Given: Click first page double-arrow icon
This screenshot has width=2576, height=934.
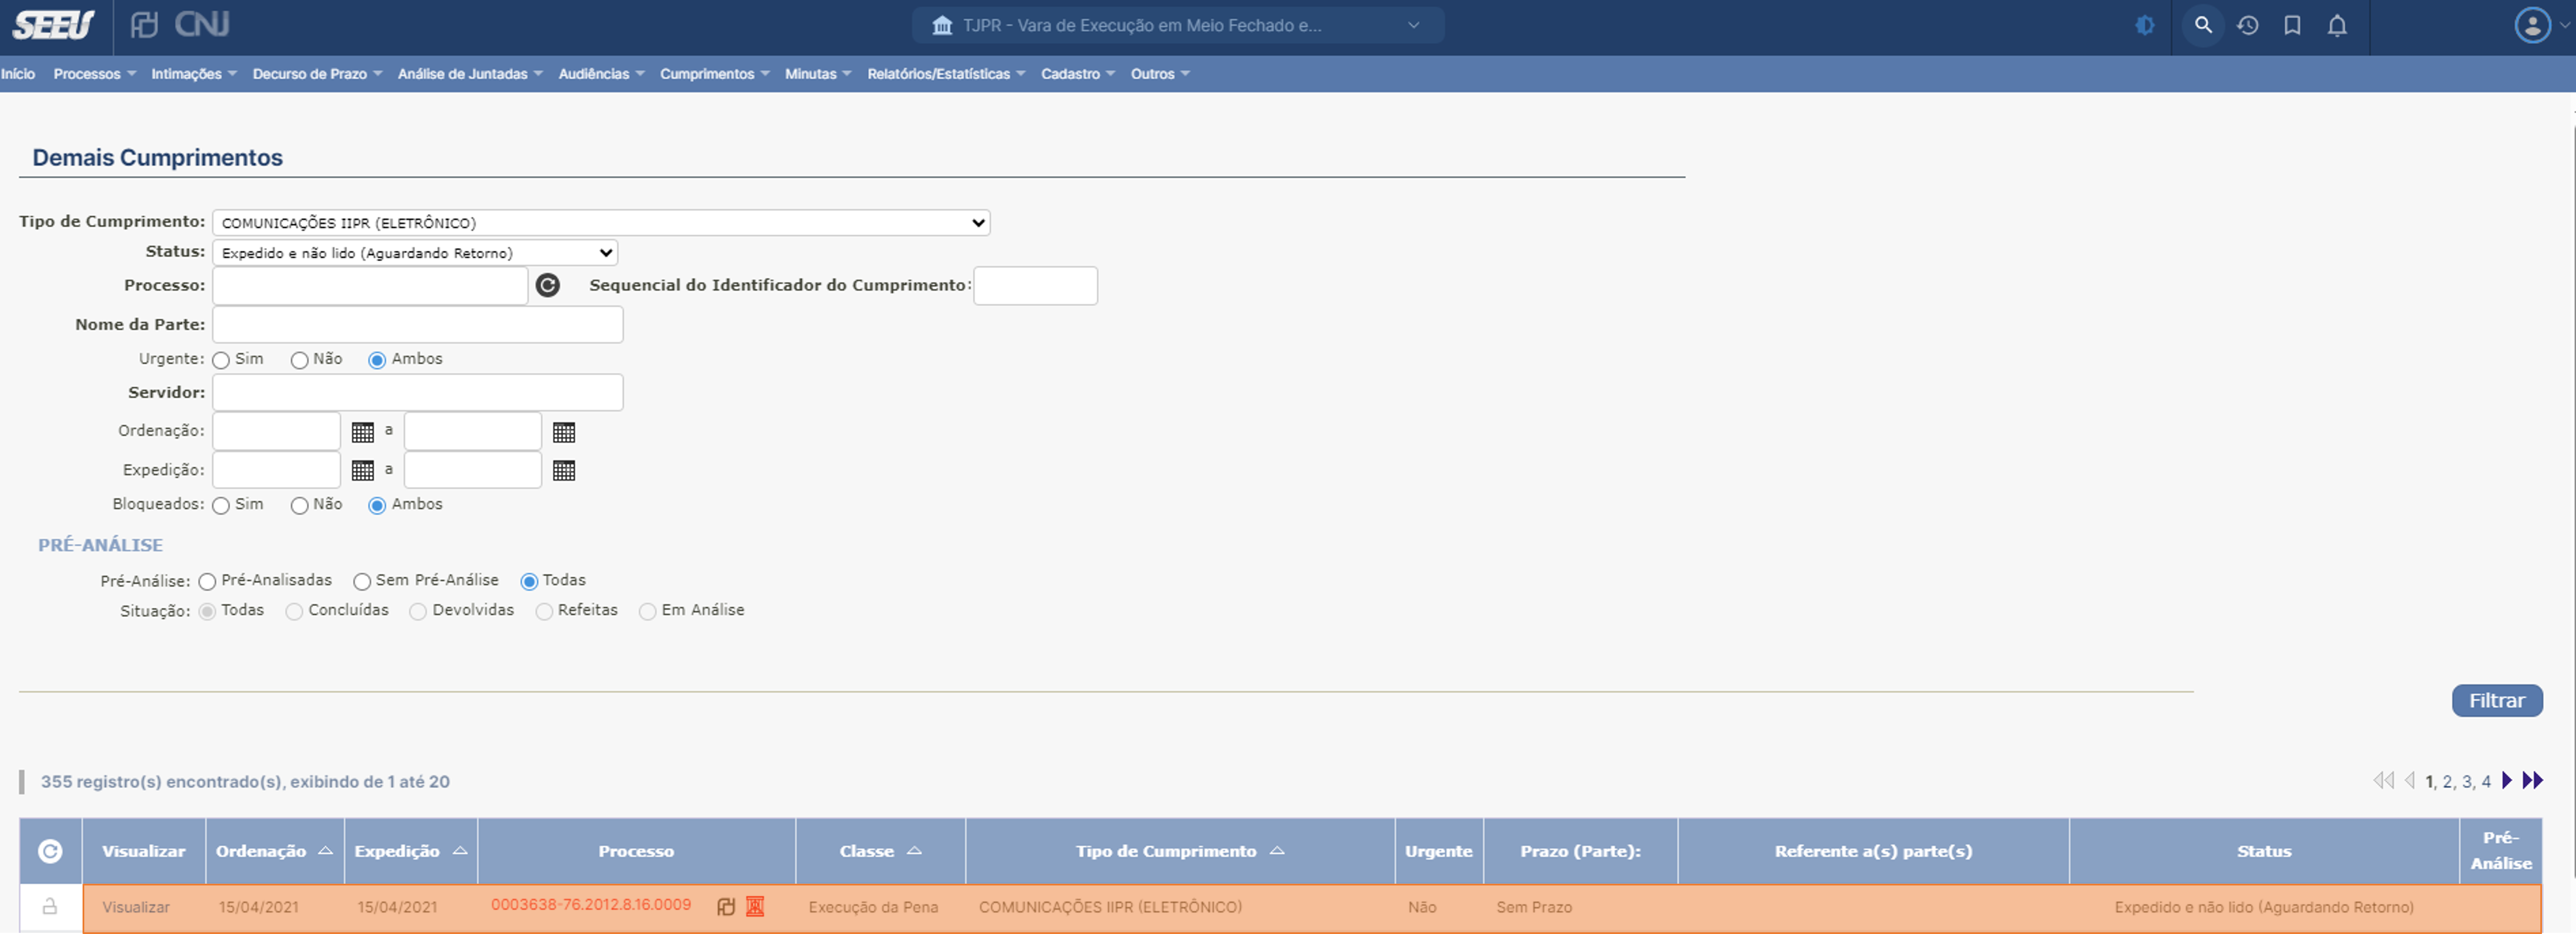Looking at the screenshot, I should click(2384, 780).
